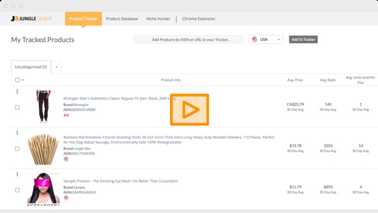Viewport: 378px width, 213px height.
Task: Click the black jeans product thumbnail
Action: click(x=44, y=106)
